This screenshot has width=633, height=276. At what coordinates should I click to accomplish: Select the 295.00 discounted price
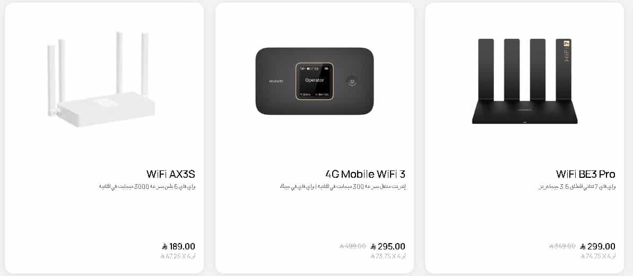tap(388, 246)
